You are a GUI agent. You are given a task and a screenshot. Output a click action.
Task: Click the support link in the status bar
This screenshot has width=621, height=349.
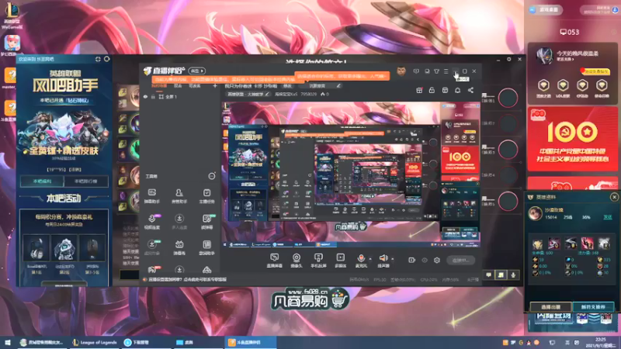[187, 279]
